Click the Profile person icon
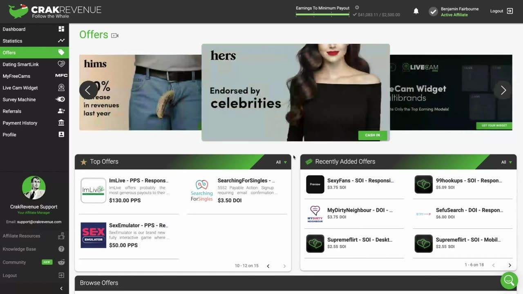This screenshot has height=294, width=523. click(x=61, y=134)
